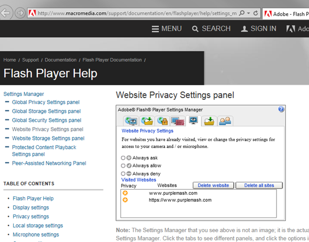Click the Settings Manager help question icon
The image size is (309, 242).
click(x=281, y=109)
